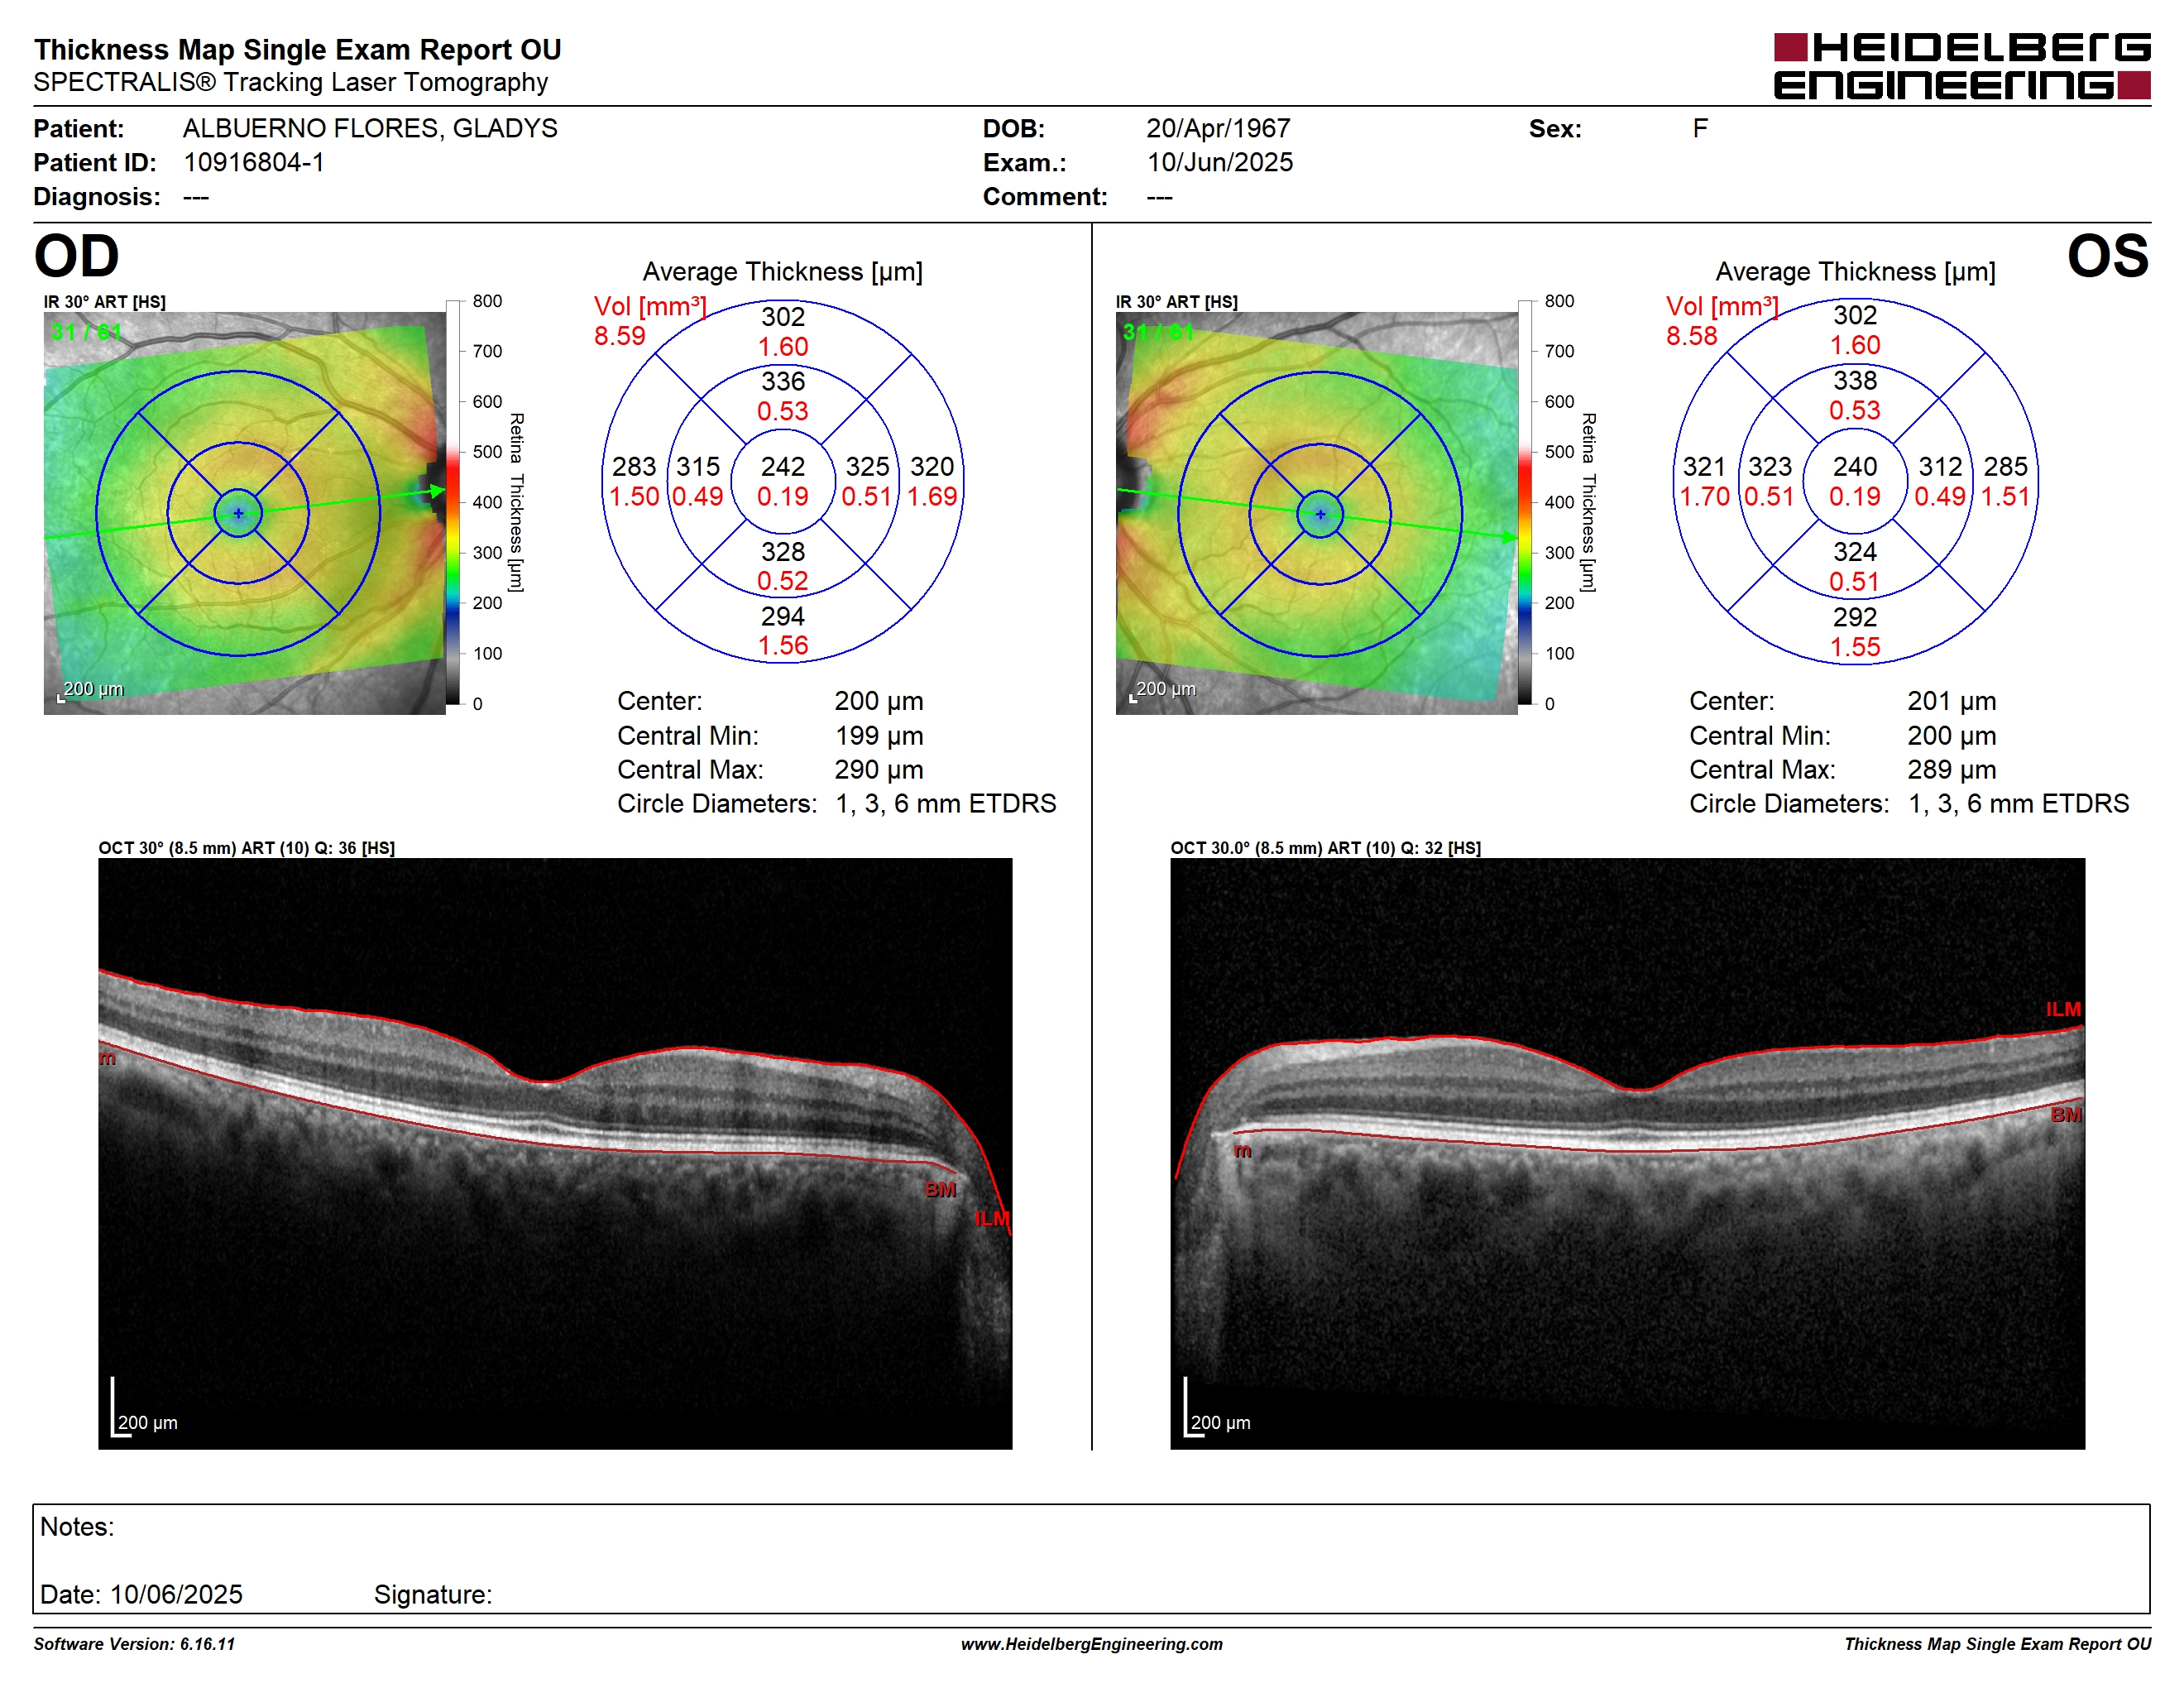Click the OS scan label with Q: 32

pos(1325,848)
